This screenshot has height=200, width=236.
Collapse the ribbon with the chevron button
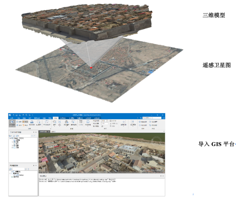[138, 118]
